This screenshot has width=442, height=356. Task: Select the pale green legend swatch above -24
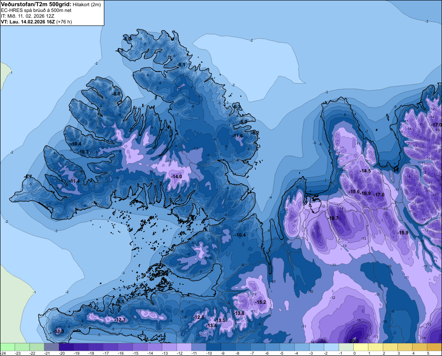[x=8, y=347]
